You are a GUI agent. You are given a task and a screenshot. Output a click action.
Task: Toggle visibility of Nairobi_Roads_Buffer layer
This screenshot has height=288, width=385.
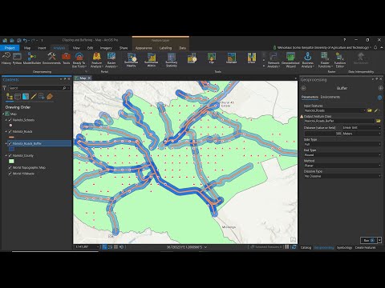coord(10,143)
